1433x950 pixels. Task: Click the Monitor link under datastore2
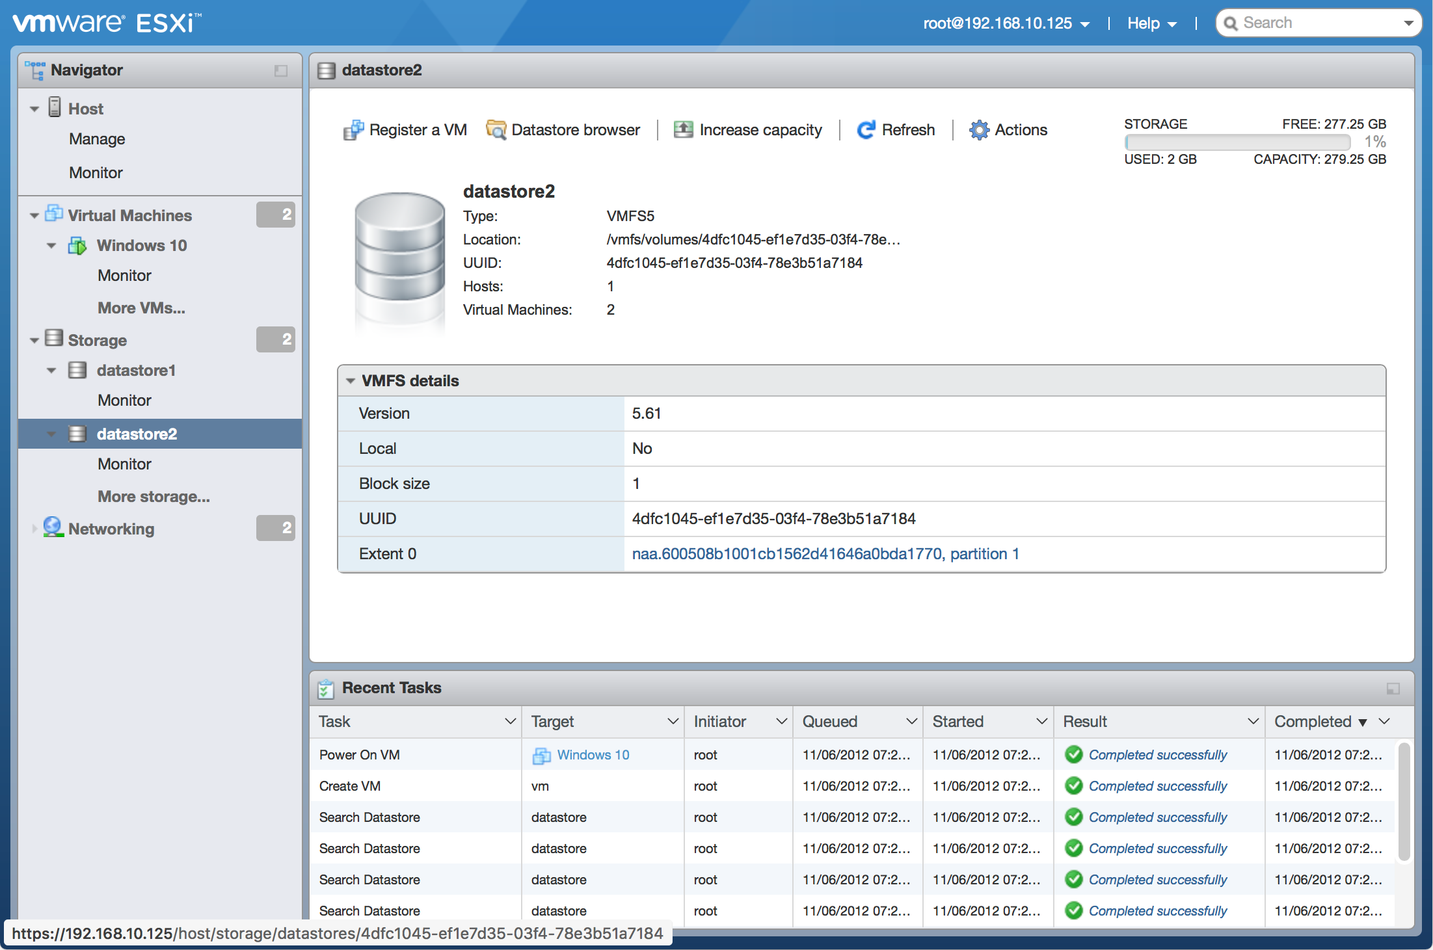click(x=123, y=464)
